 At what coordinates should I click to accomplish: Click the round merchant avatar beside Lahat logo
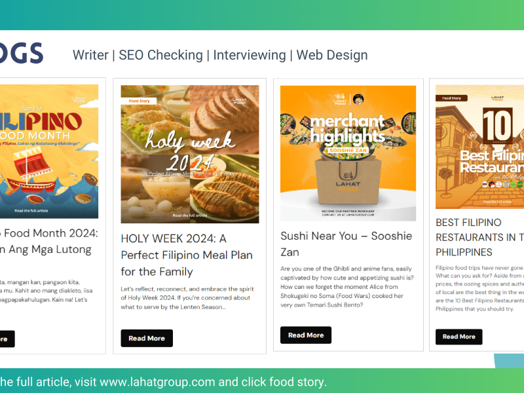pos(358,100)
